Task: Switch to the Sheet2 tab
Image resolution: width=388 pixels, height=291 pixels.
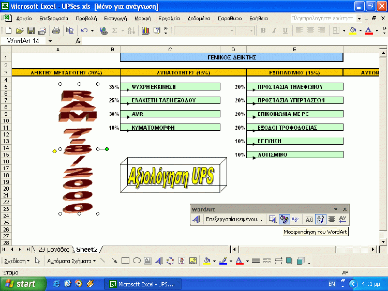Action: tap(87, 250)
